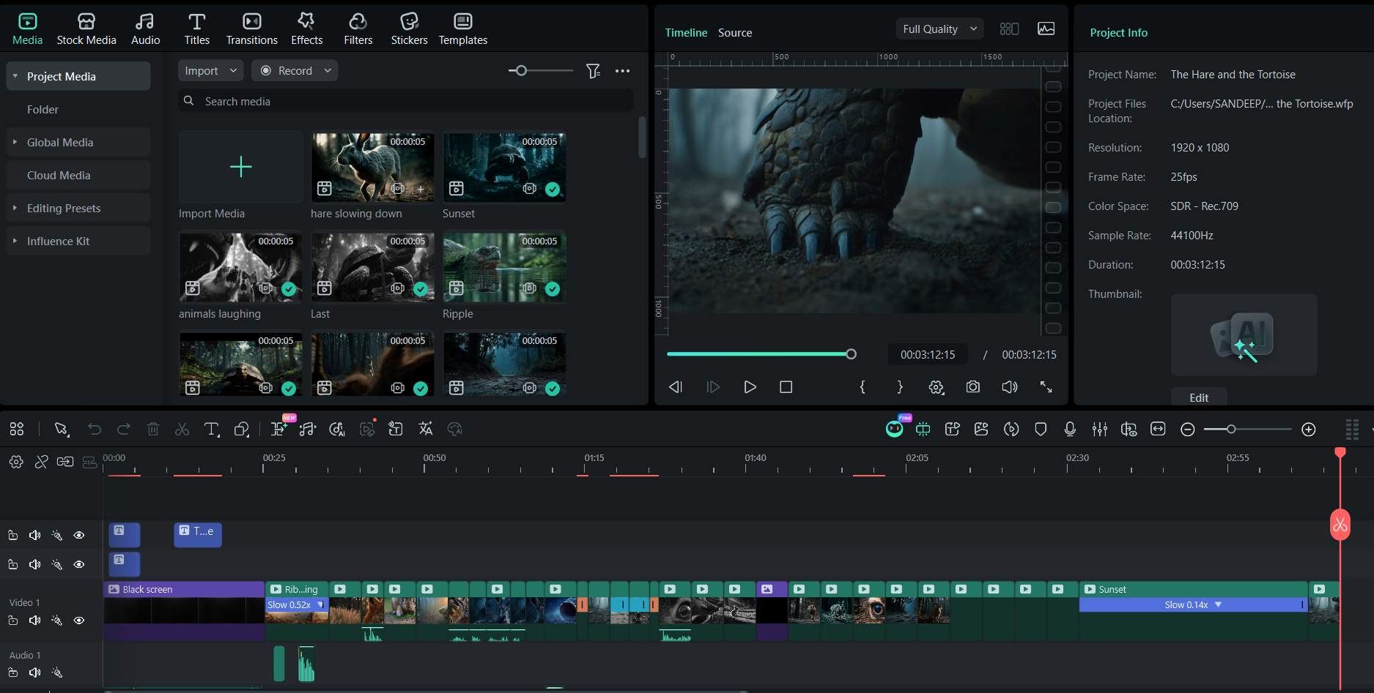Click the Import Media plus tile
Viewport: 1374px width, 693px height.
tap(241, 167)
